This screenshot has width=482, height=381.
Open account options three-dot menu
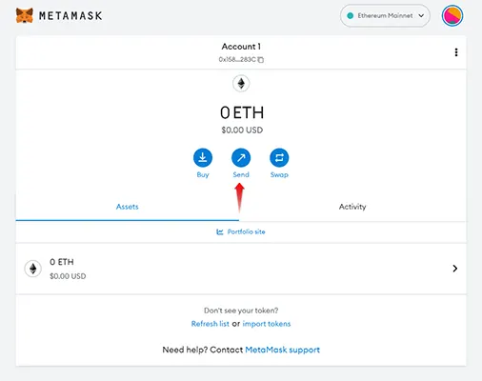(456, 52)
